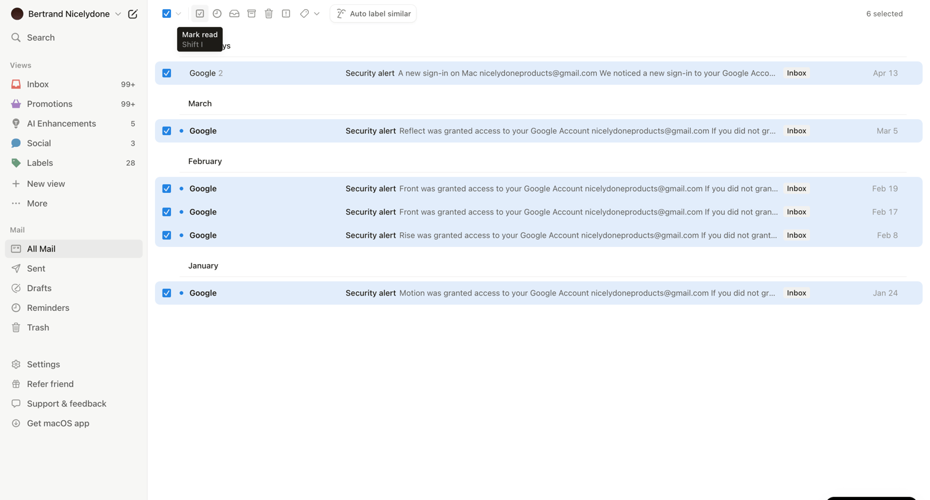Open the Promotions view label

[50, 104]
